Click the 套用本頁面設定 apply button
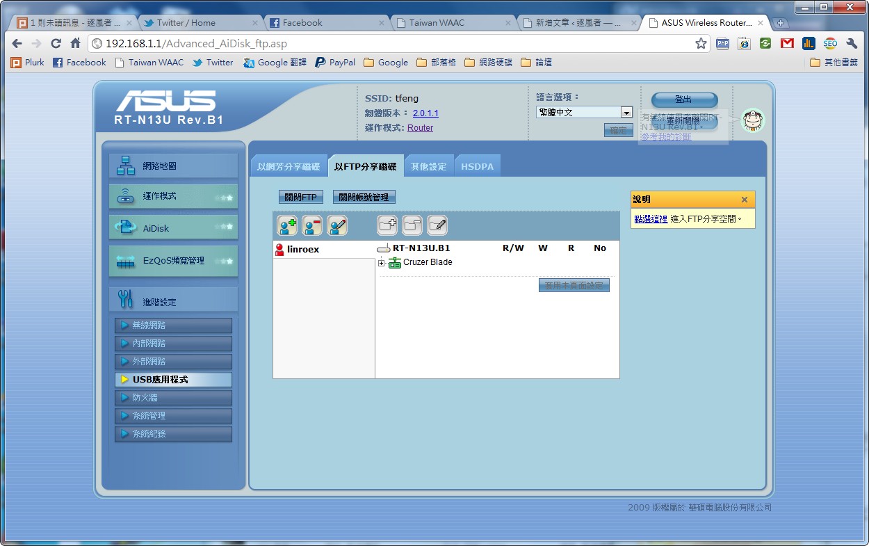This screenshot has height=546, width=869. [574, 285]
